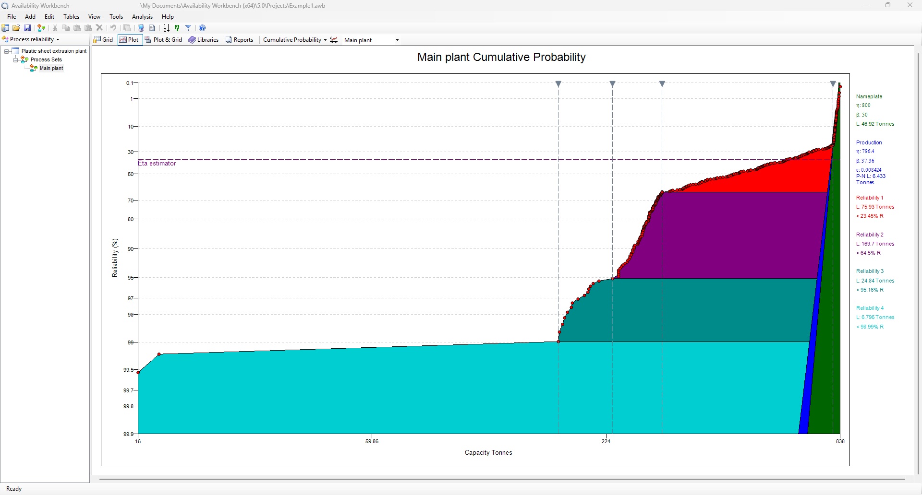Open the Cumulative Probability plot type dropdown
The width and height of the screenshot is (922, 495).
tap(294, 40)
